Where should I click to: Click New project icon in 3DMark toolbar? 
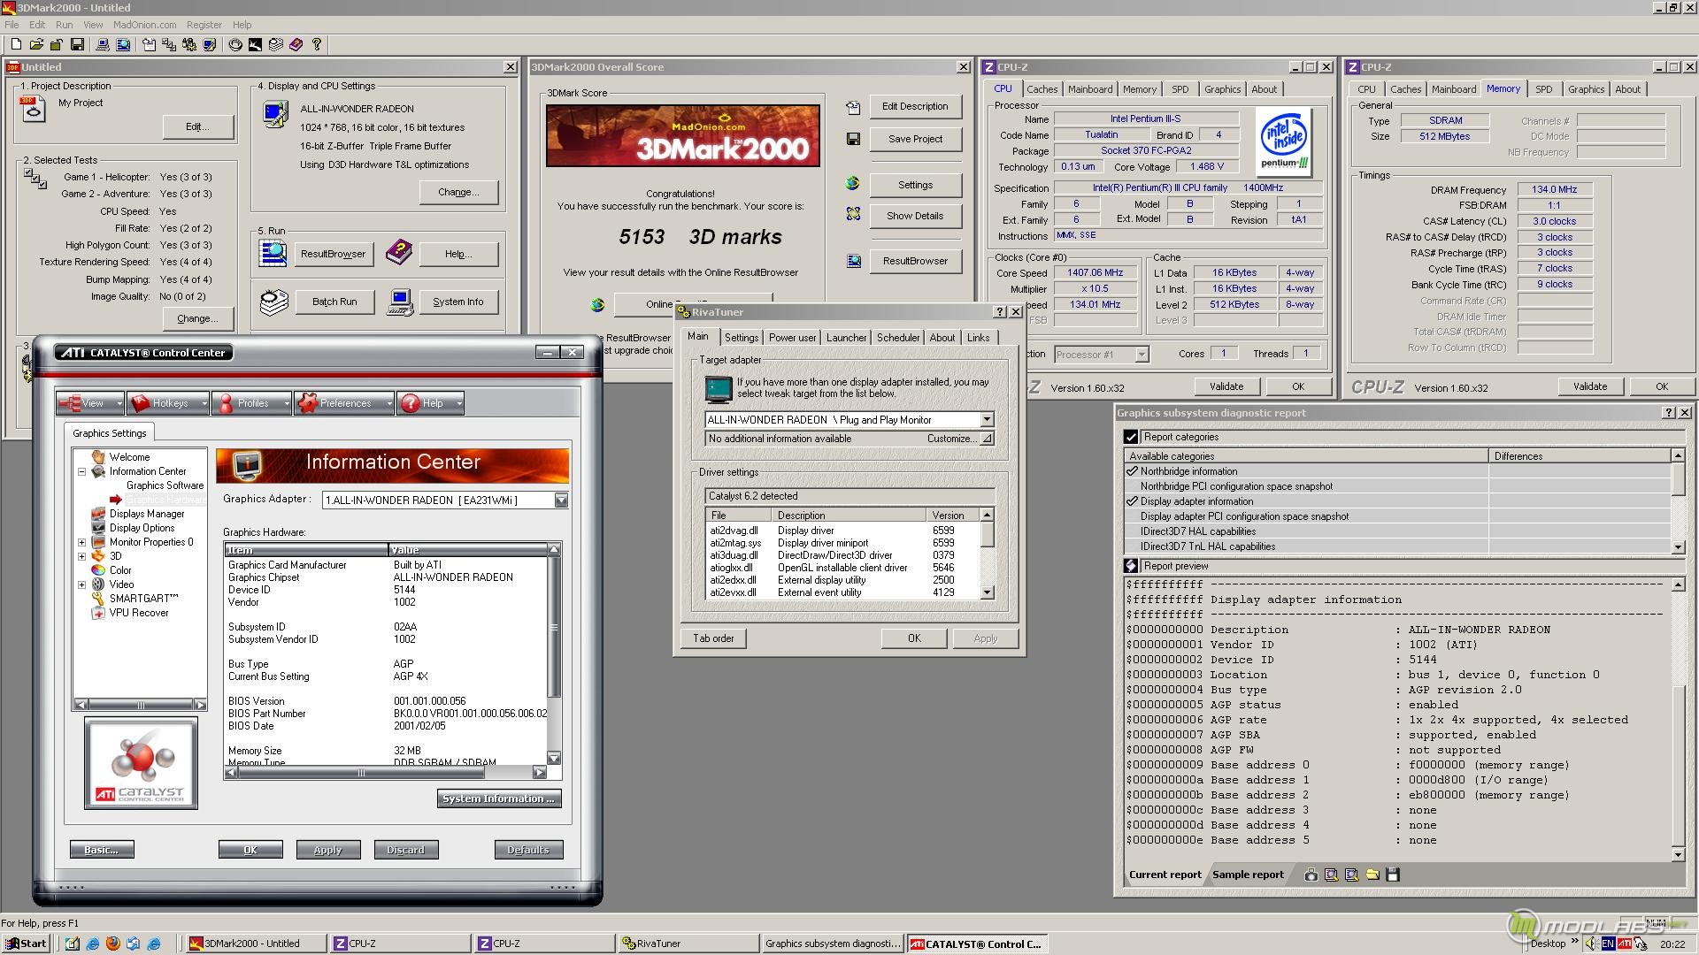[x=16, y=44]
